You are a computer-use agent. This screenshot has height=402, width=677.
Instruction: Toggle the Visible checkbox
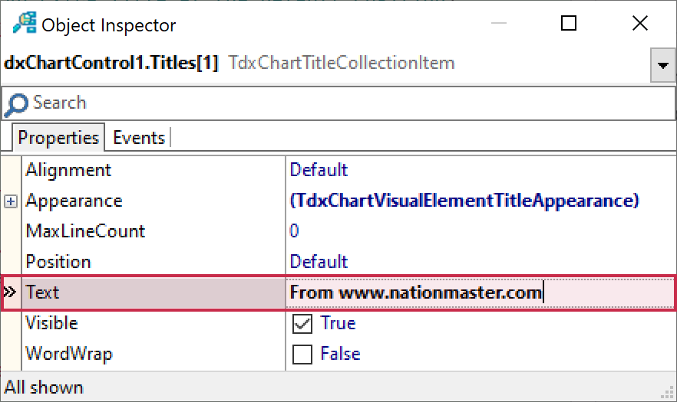[303, 324]
